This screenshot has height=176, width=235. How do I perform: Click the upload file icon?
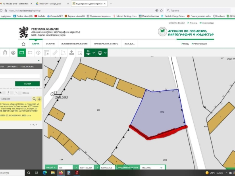[x=71, y=53]
